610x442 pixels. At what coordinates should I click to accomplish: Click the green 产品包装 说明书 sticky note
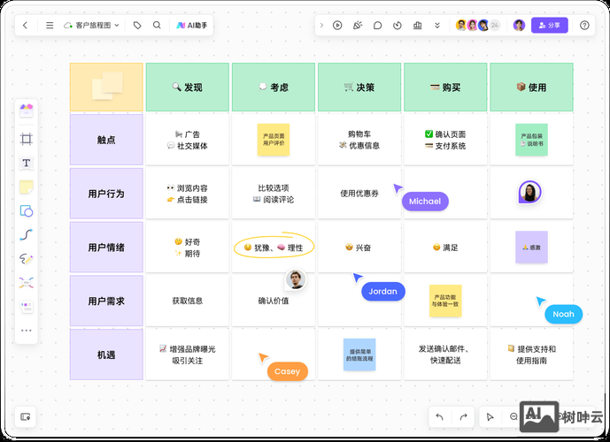click(531, 140)
